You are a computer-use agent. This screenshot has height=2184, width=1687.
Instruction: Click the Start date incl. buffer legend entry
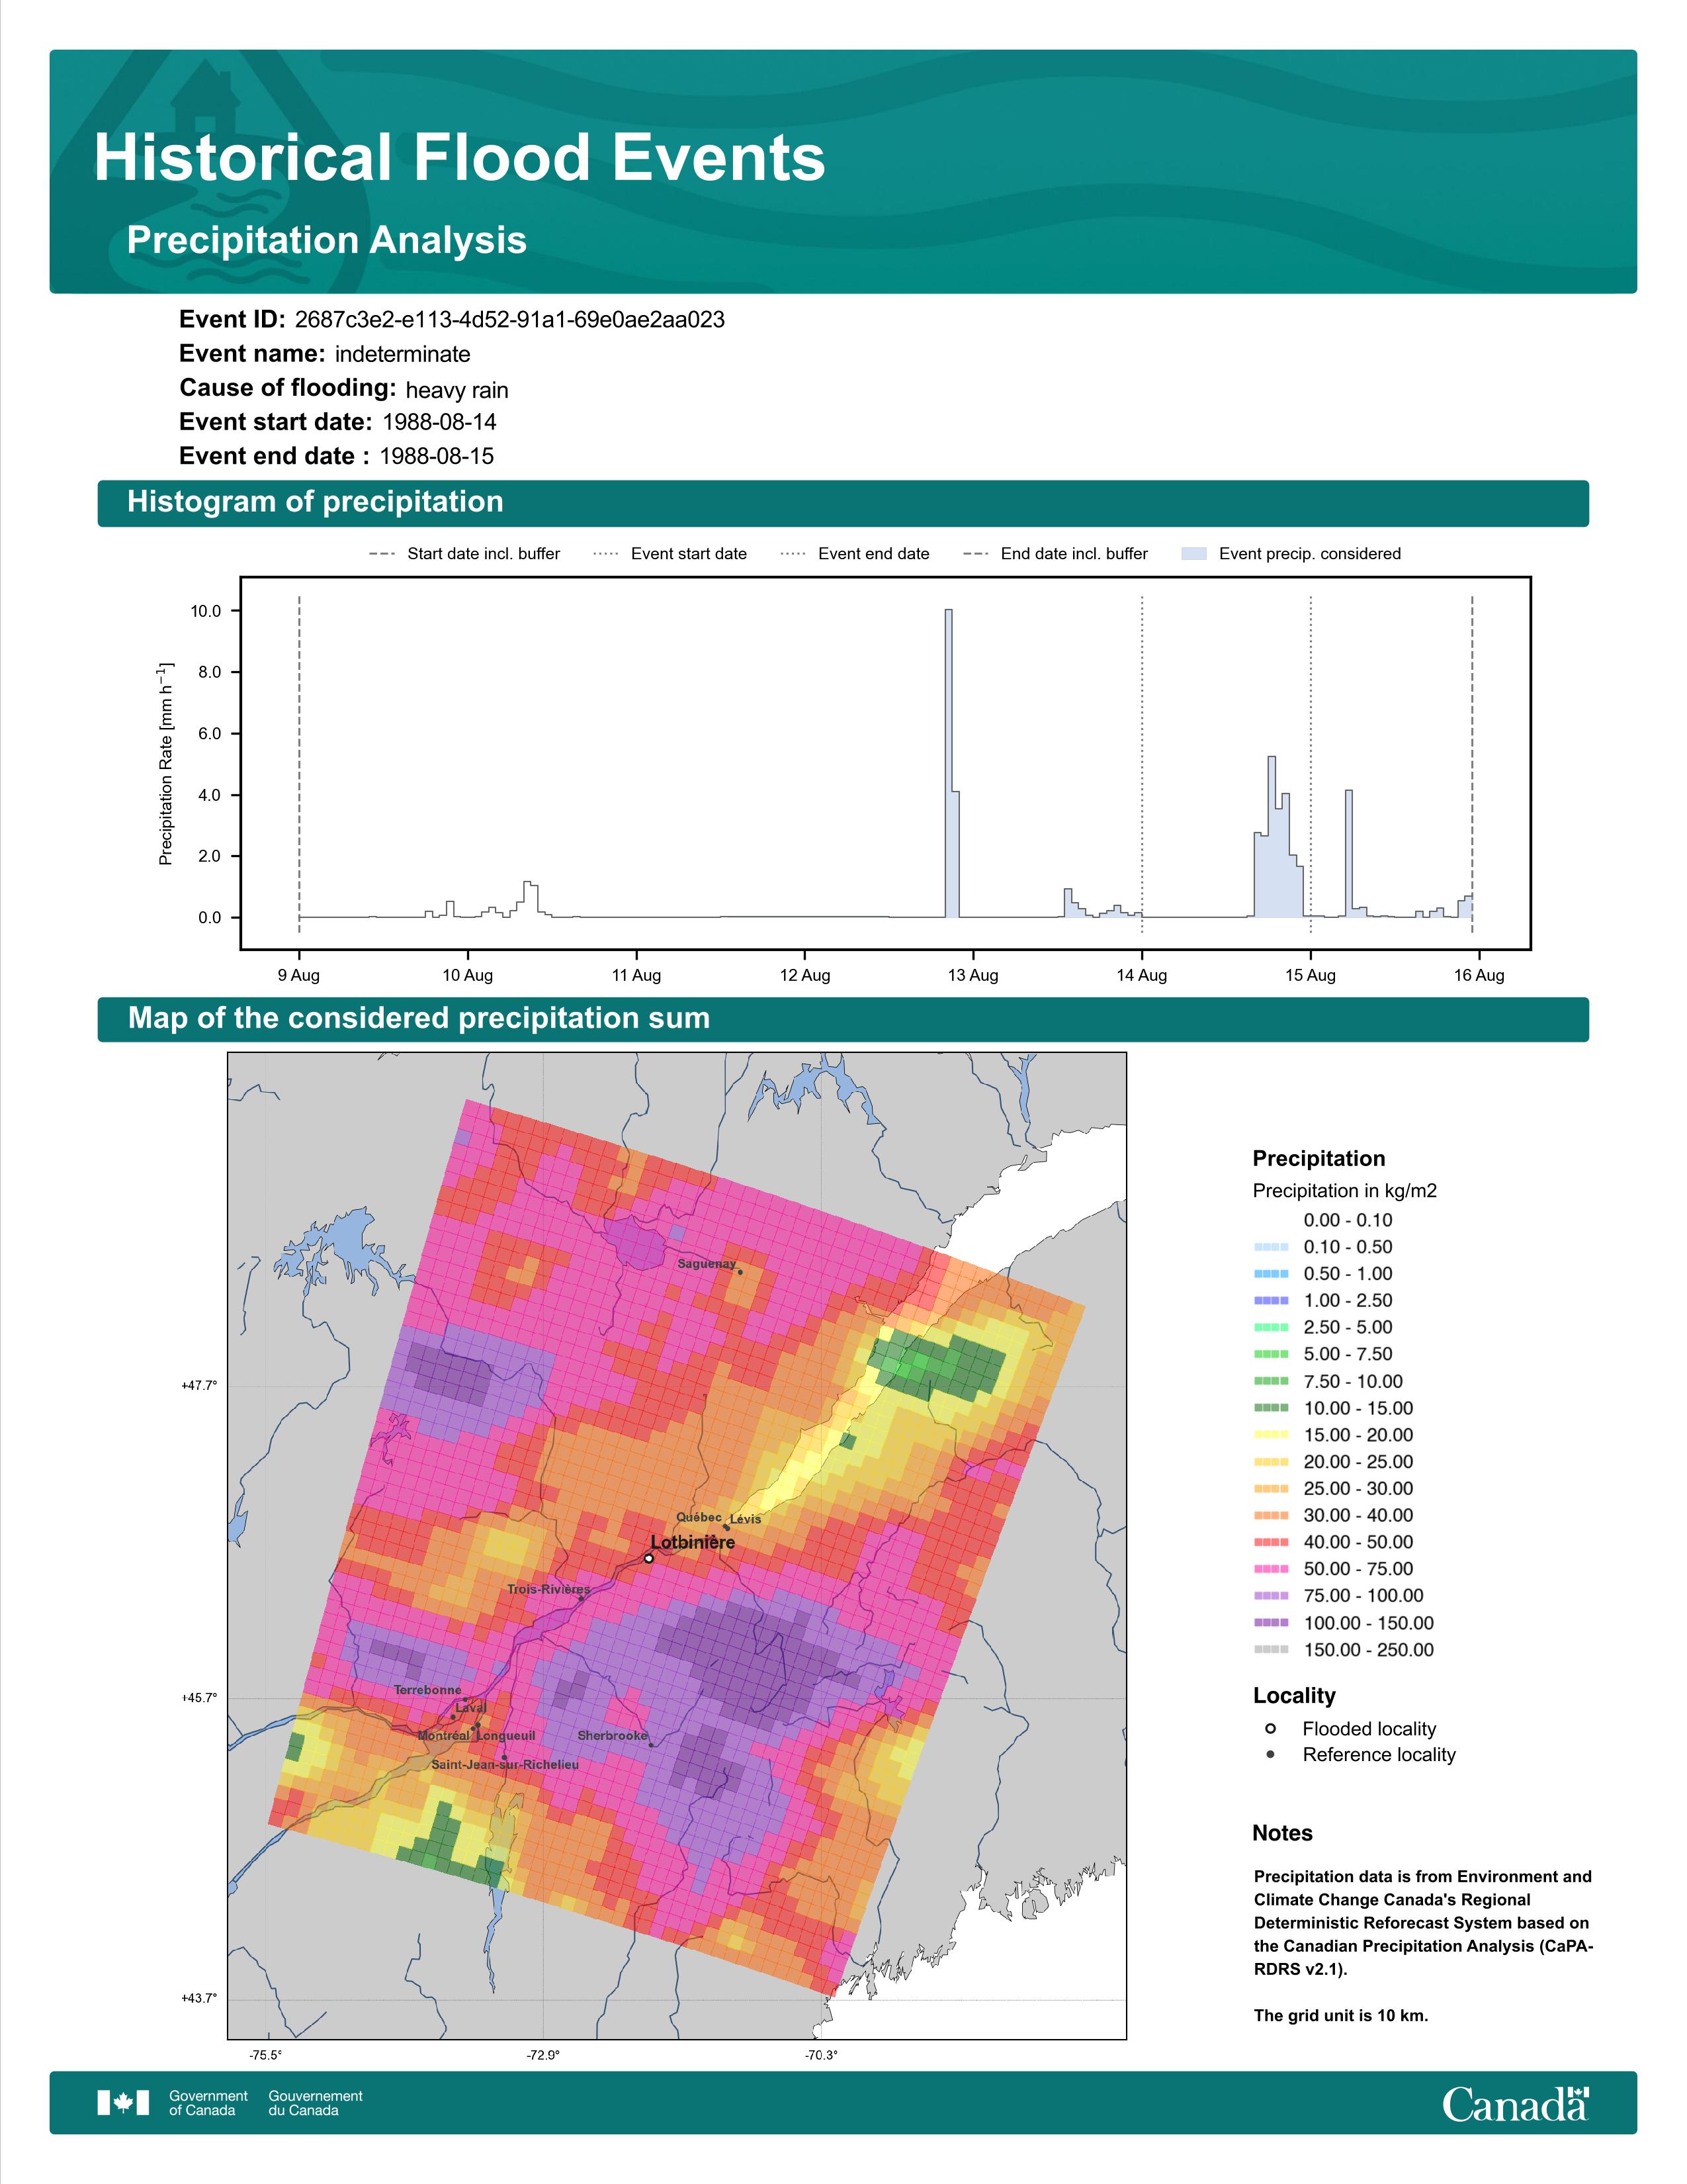point(464,554)
